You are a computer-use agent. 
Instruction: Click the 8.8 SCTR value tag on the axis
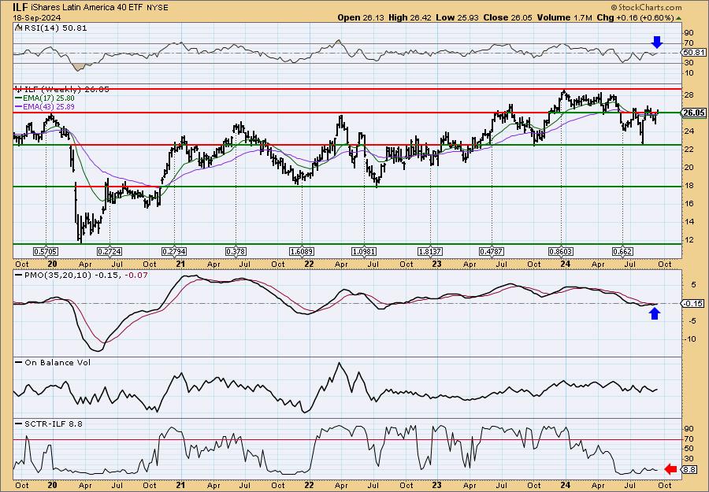(x=689, y=470)
